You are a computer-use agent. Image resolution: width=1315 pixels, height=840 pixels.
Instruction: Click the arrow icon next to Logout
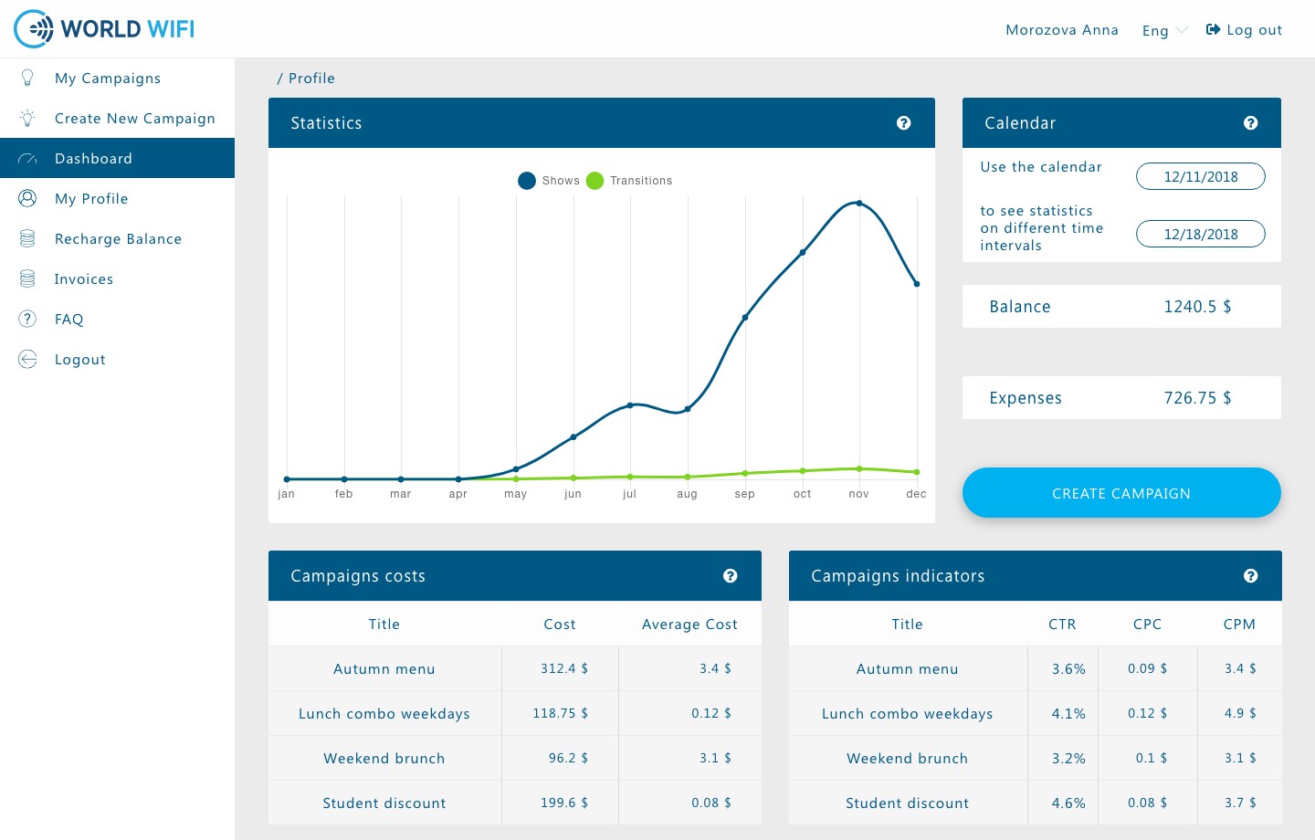point(27,359)
